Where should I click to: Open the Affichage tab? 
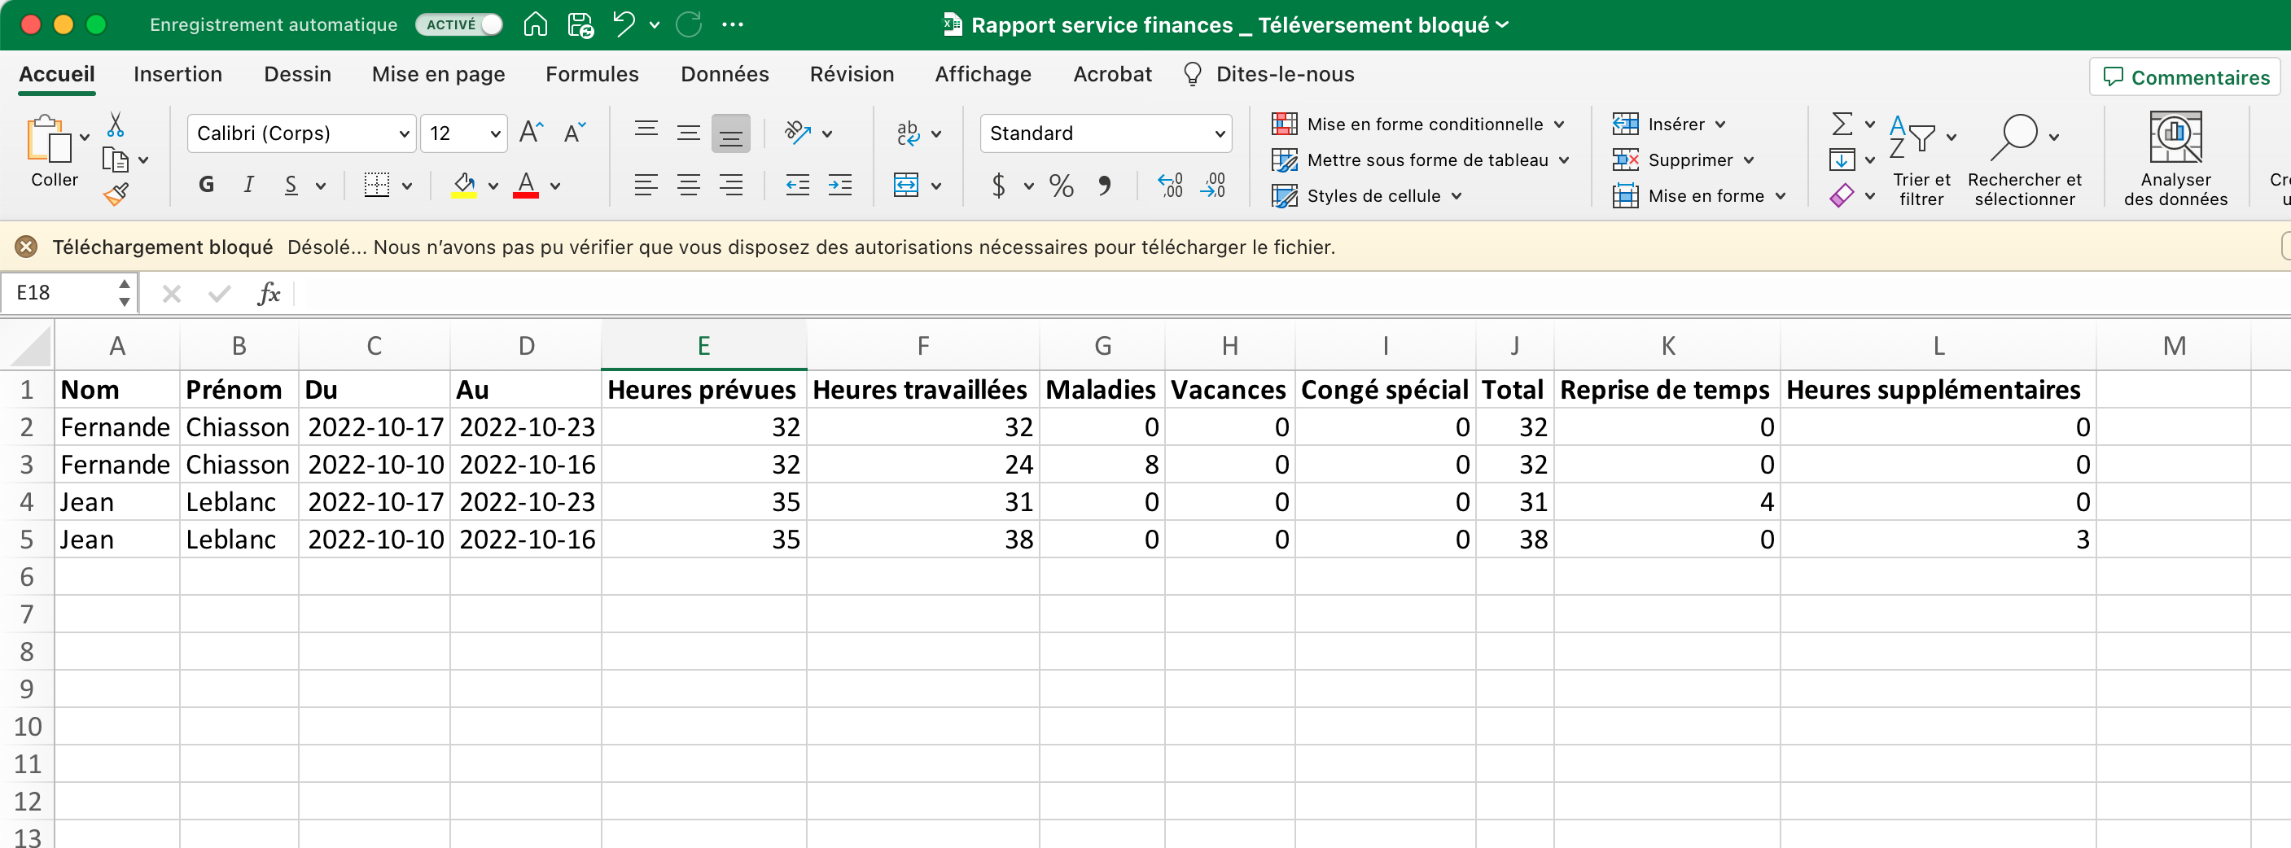pos(983,74)
